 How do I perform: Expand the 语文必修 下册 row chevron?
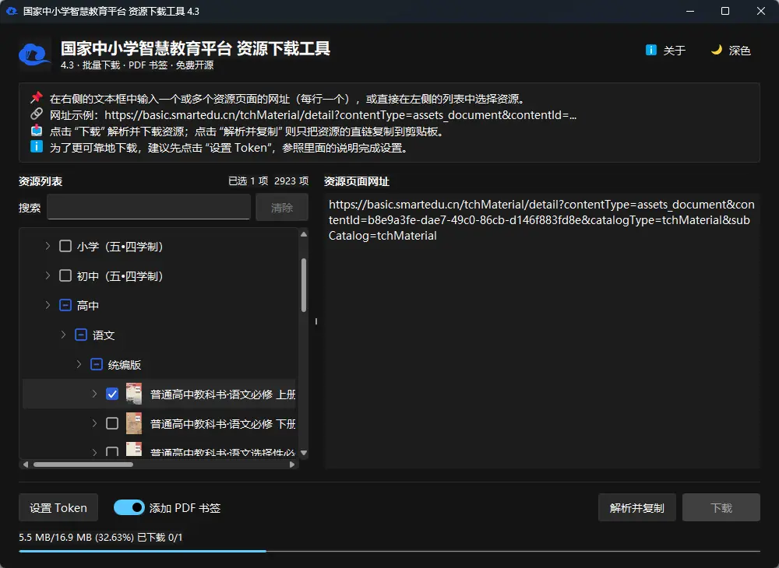pyautogui.click(x=94, y=423)
